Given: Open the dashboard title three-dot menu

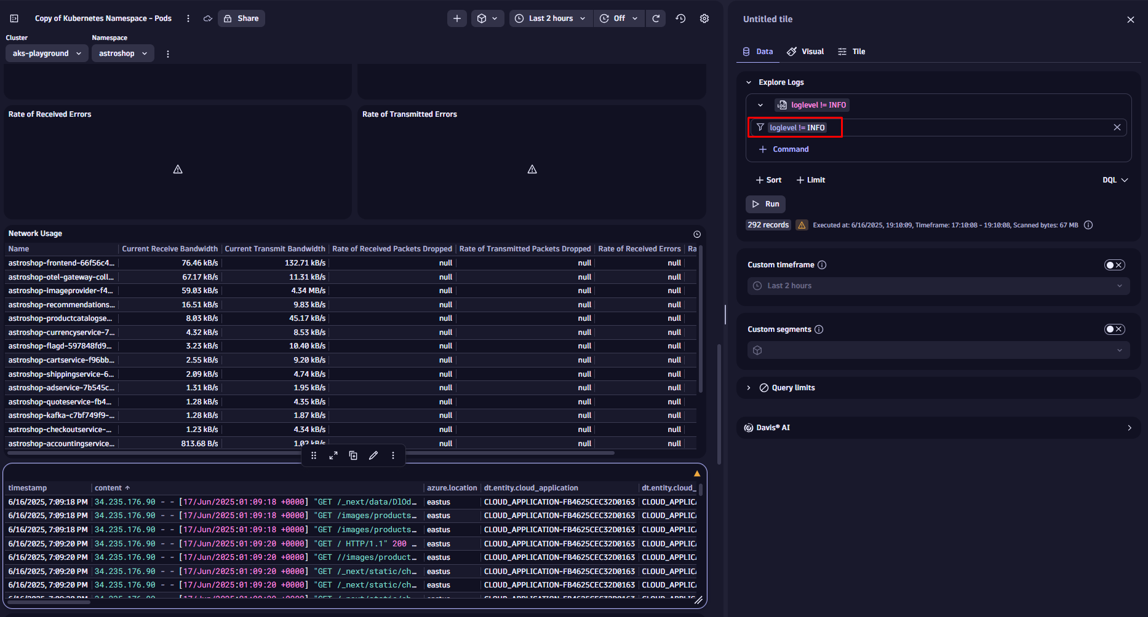Looking at the screenshot, I should [188, 18].
